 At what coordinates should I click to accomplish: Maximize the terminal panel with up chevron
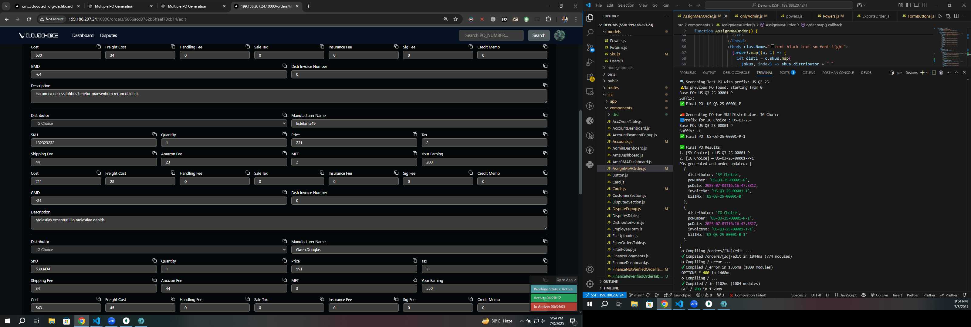[x=956, y=73]
